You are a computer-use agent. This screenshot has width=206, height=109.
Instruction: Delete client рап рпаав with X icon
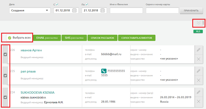(199, 80)
